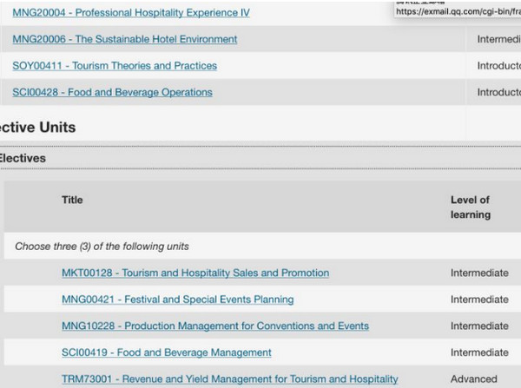Click Intermediate level beside MNG00421 unit
The width and height of the screenshot is (521, 388).
coord(479,299)
